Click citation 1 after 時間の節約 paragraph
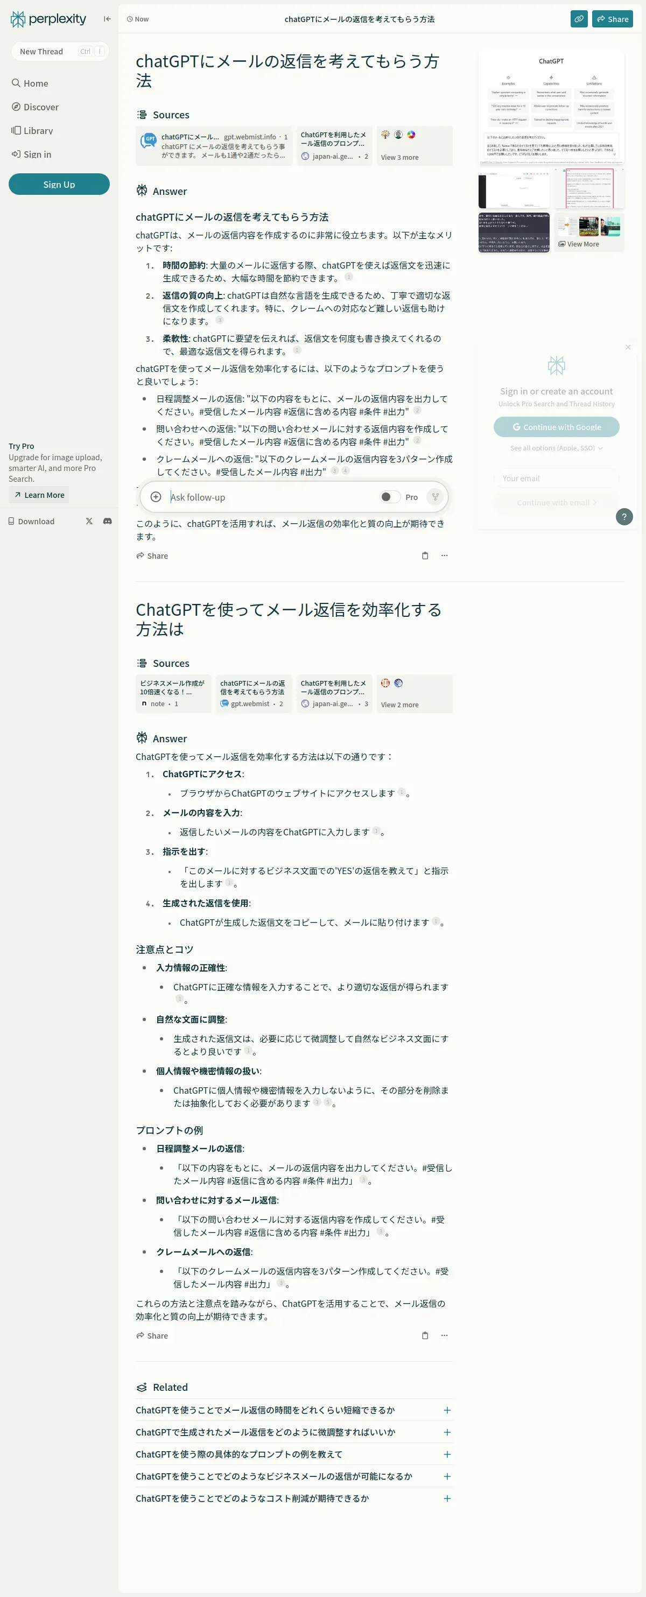 point(348,277)
